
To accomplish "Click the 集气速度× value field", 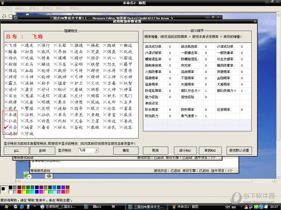I will 209,116.
